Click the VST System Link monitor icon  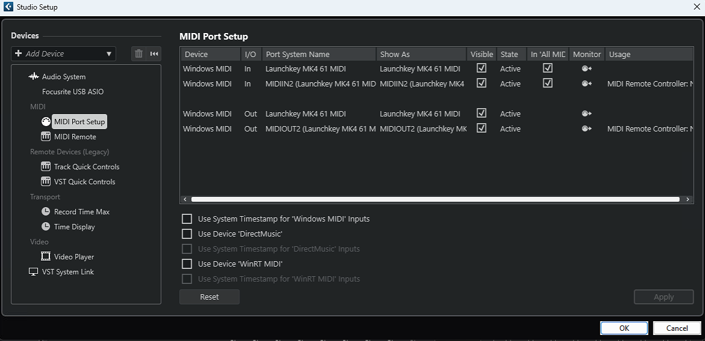tap(34, 272)
